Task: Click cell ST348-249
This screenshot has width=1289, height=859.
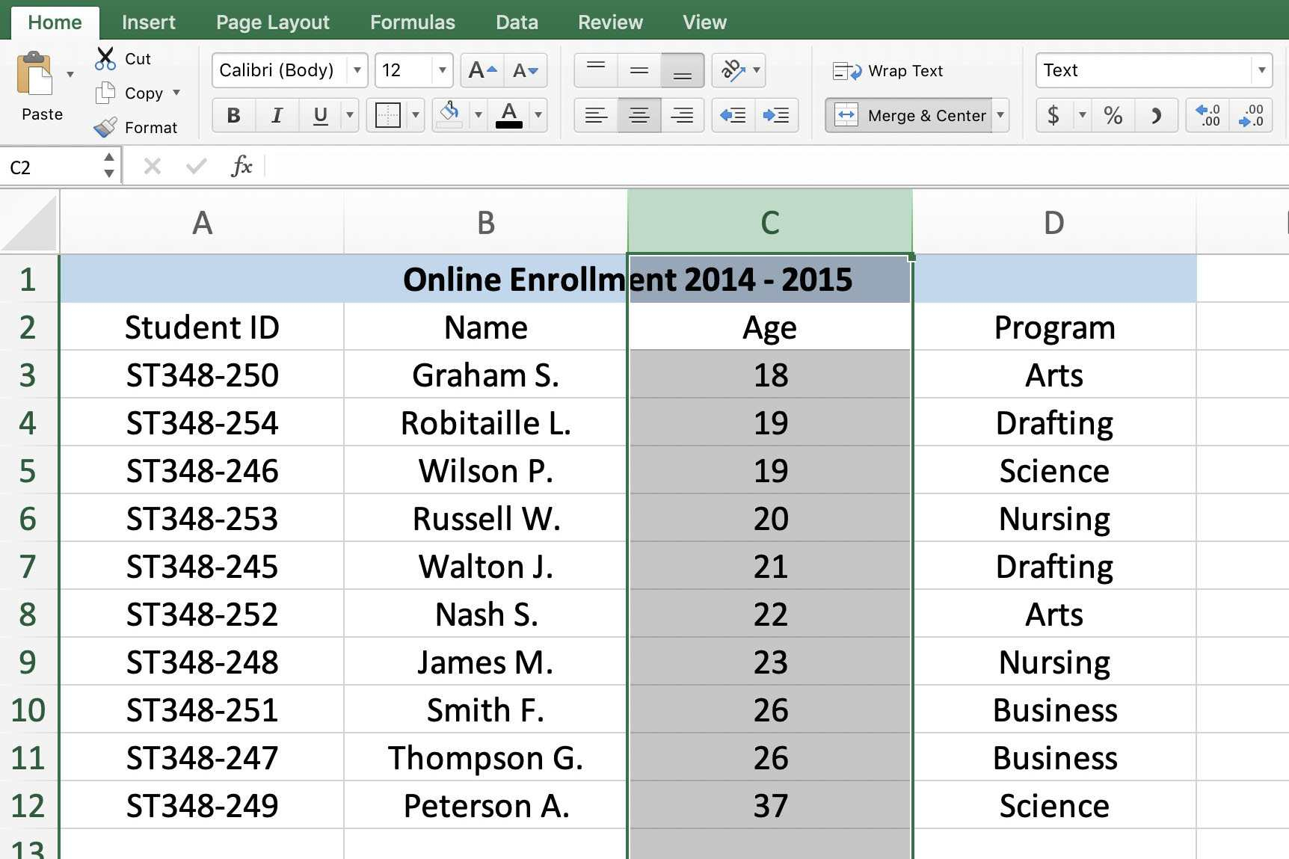Action: pyautogui.click(x=202, y=805)
